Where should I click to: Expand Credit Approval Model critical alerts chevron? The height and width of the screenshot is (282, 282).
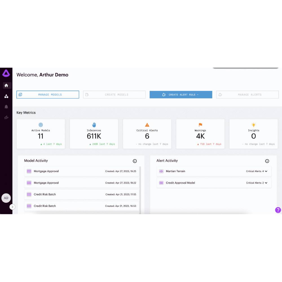click(266, 183)
